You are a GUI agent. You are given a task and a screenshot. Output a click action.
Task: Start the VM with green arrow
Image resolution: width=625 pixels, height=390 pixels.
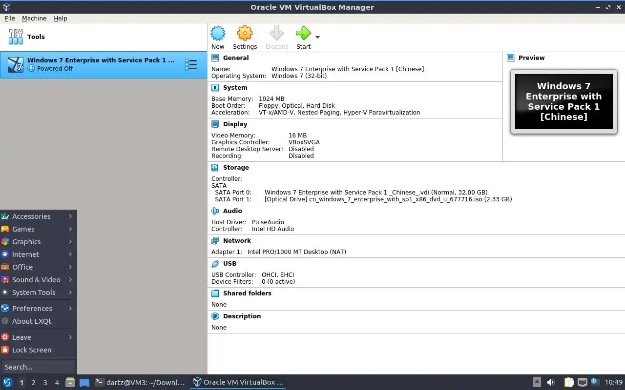[303, 34]
